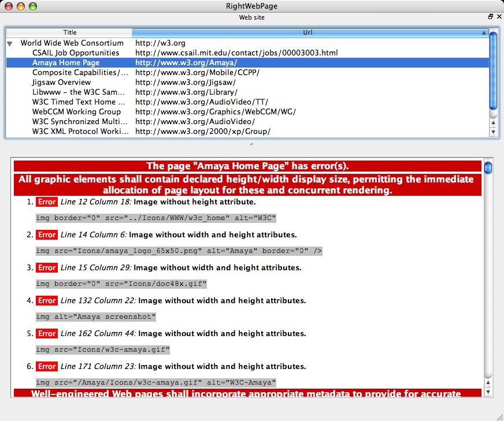The image size is (504, 421).
Task: Click the amaya_logo_65x50.png code snippet
Action: (x=179, y=251)
